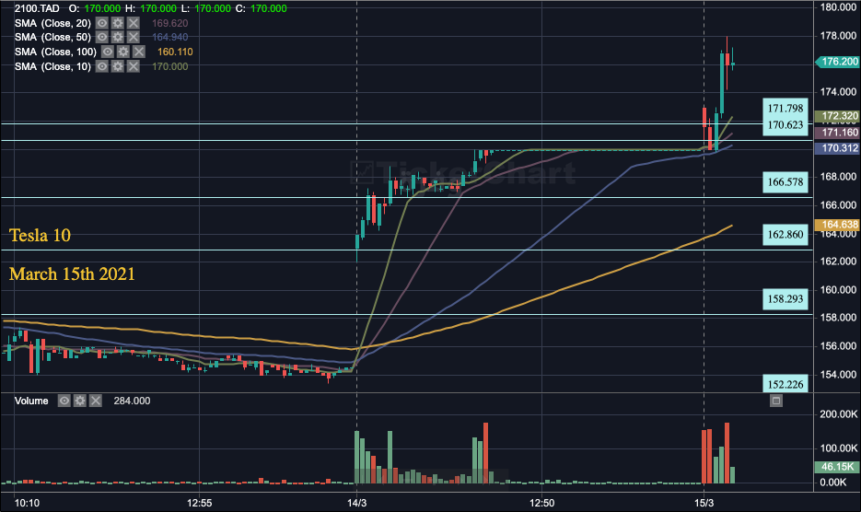
Task: Click the 12:50 time axis label
Action: point(542,503)
